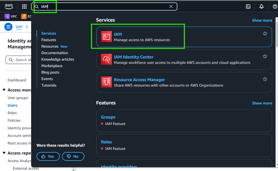Collapse the Access reports section

tap(4, 153)
